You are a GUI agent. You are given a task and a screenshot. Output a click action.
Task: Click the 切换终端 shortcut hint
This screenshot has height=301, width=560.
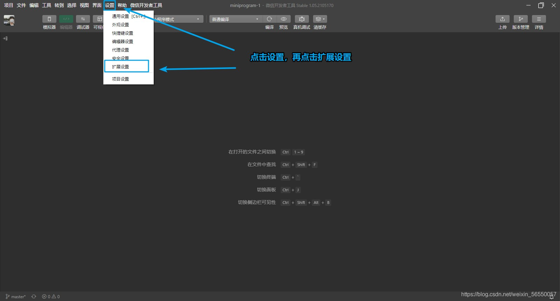click(x=278, y=177)
